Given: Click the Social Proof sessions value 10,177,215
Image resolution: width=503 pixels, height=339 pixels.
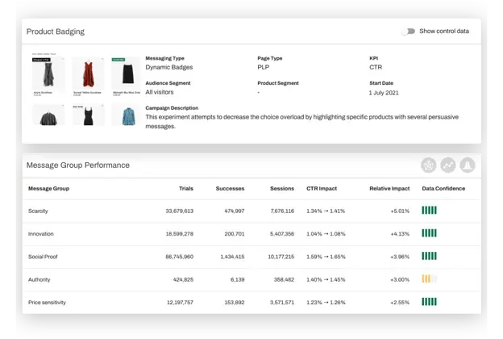Looking at the screenshot, I should coord(281,257).
